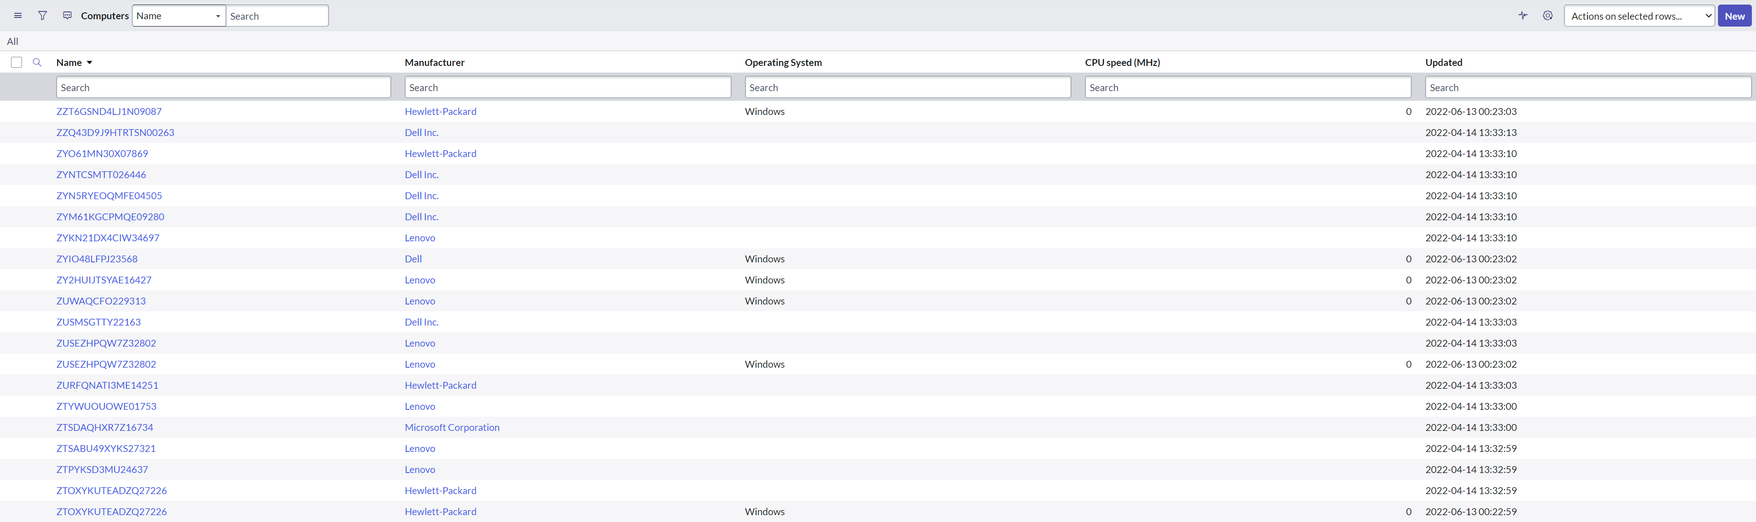This screenshot has height=522, width=1756.
Task: Click the All breadcrumb filter
Action: 12,42
